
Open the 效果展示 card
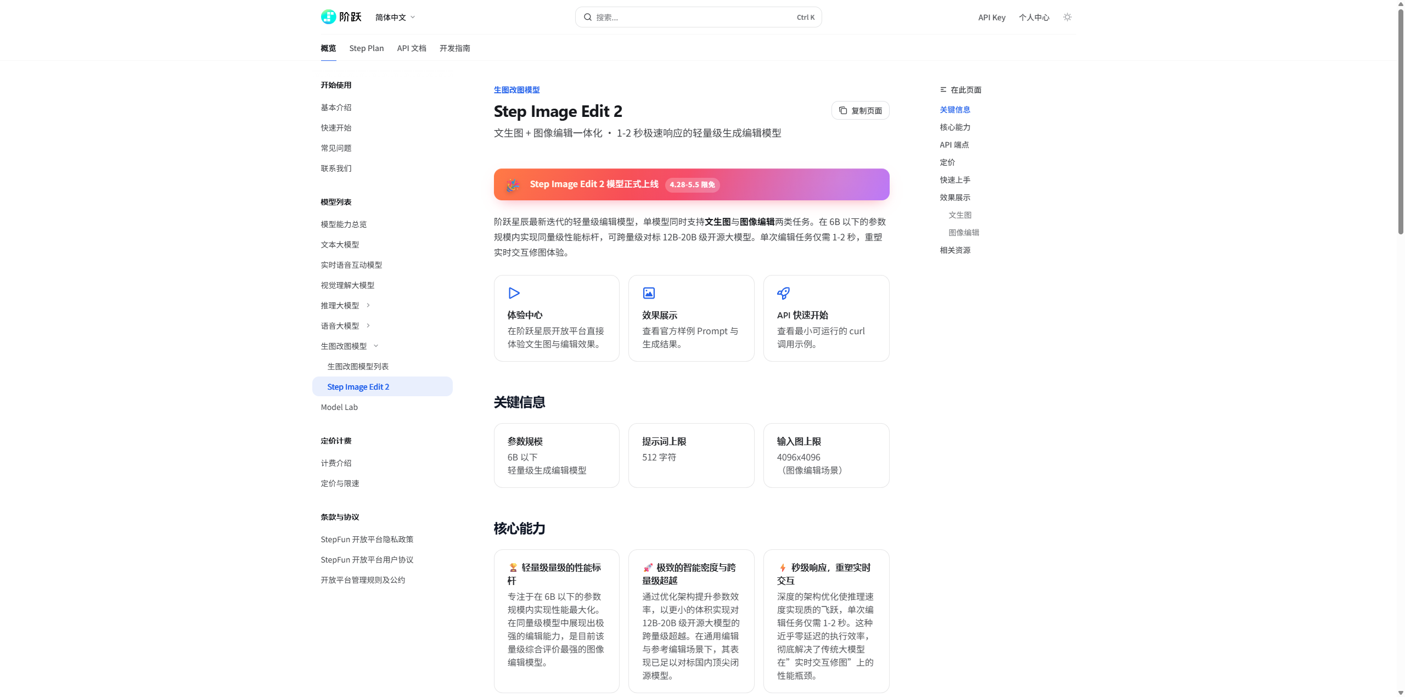point(692,318)
